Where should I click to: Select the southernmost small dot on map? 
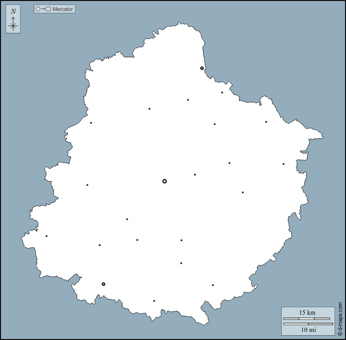point(154,301)
